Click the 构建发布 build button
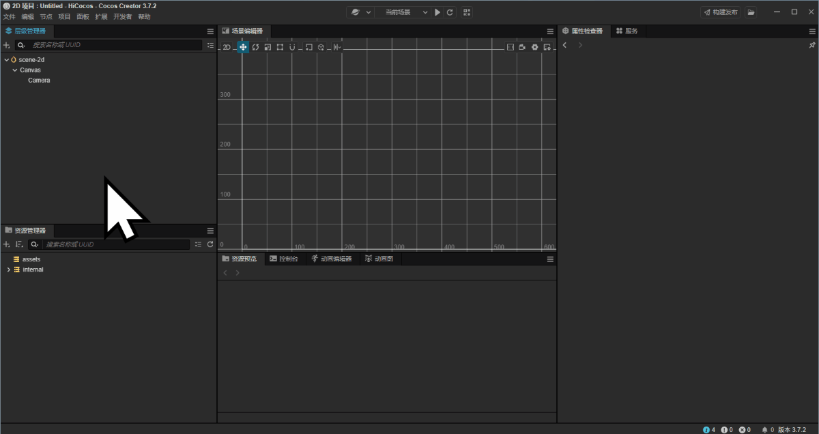819x434 pixels. tap(721, 12)
